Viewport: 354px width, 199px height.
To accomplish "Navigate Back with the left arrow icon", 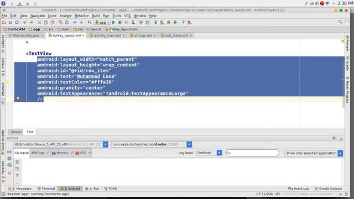I will [75, 22].
